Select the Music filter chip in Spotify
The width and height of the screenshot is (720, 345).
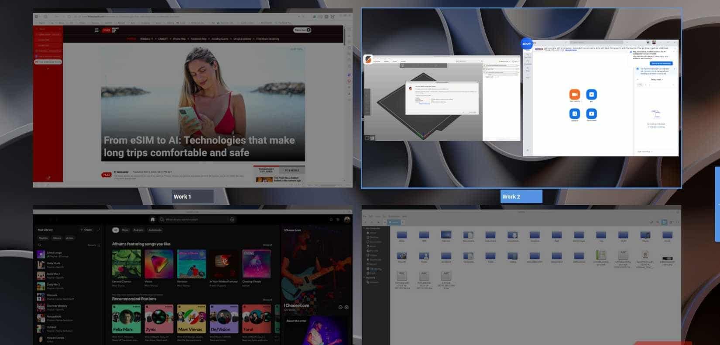pos(125,230)
